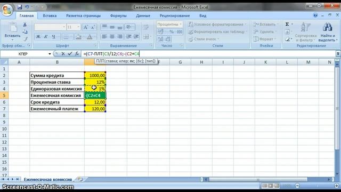Click the zoom in plus button
The width and height of the screenshot is (341, 192).
(337, 186)
